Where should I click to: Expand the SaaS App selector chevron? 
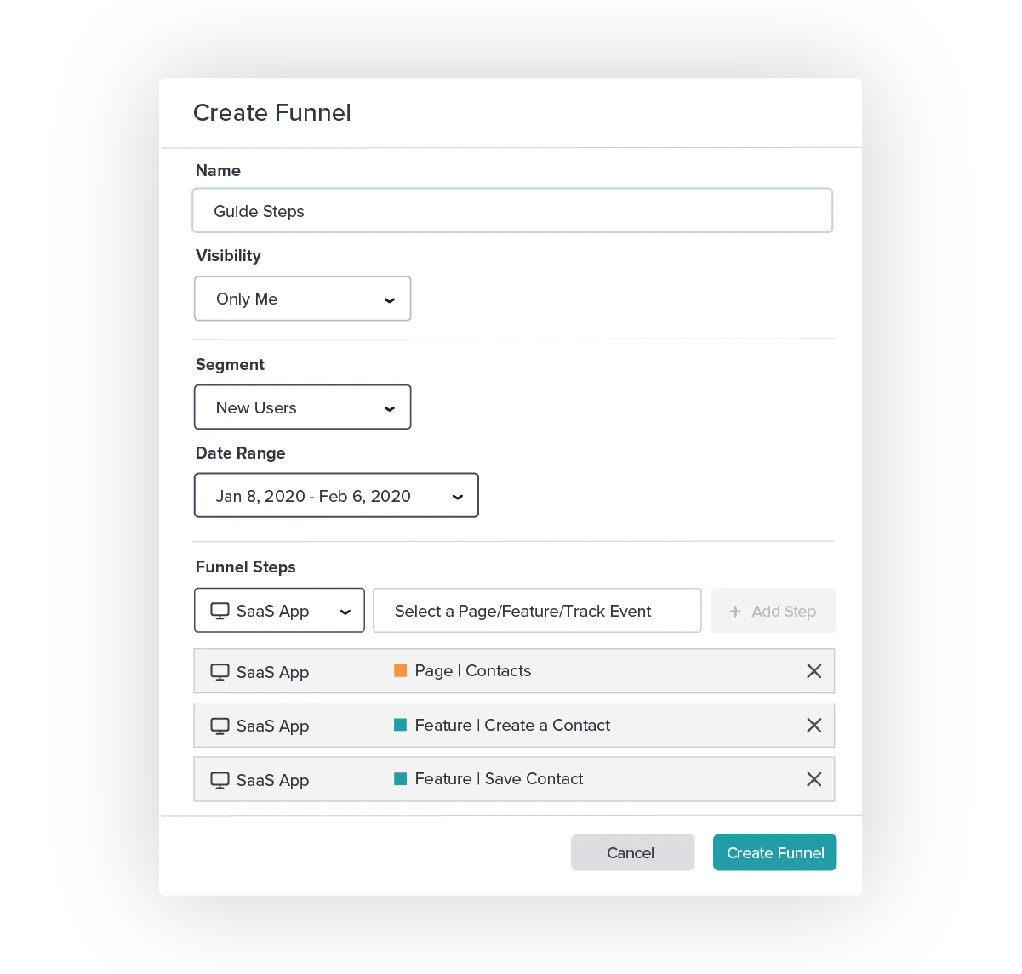pyautogui.click(x=345, y=612)
